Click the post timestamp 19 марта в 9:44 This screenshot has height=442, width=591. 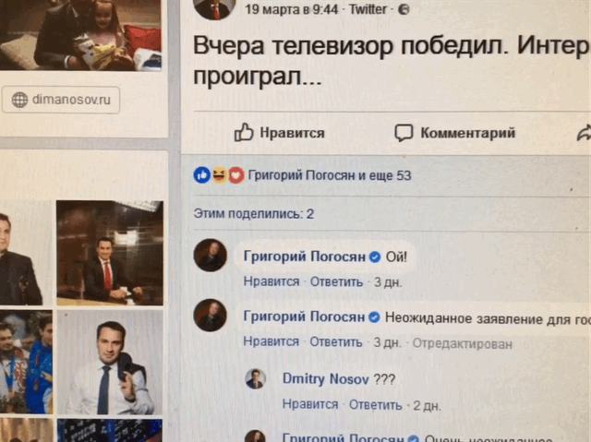click(x=292, y=9)
